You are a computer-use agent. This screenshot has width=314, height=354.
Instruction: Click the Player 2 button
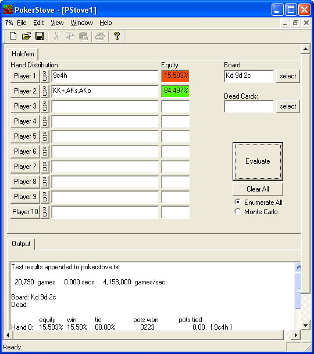pyautogui.click(x=25, y=91)
